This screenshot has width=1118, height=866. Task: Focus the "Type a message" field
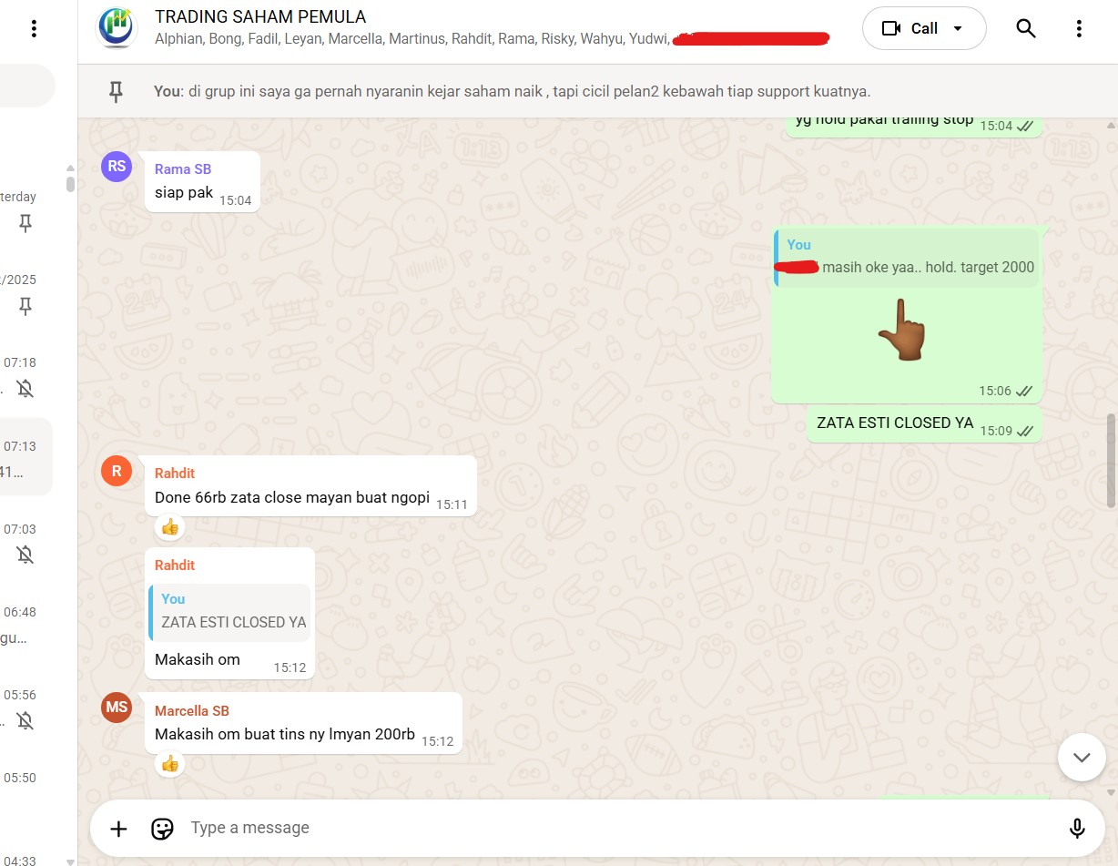click(619, 828)
